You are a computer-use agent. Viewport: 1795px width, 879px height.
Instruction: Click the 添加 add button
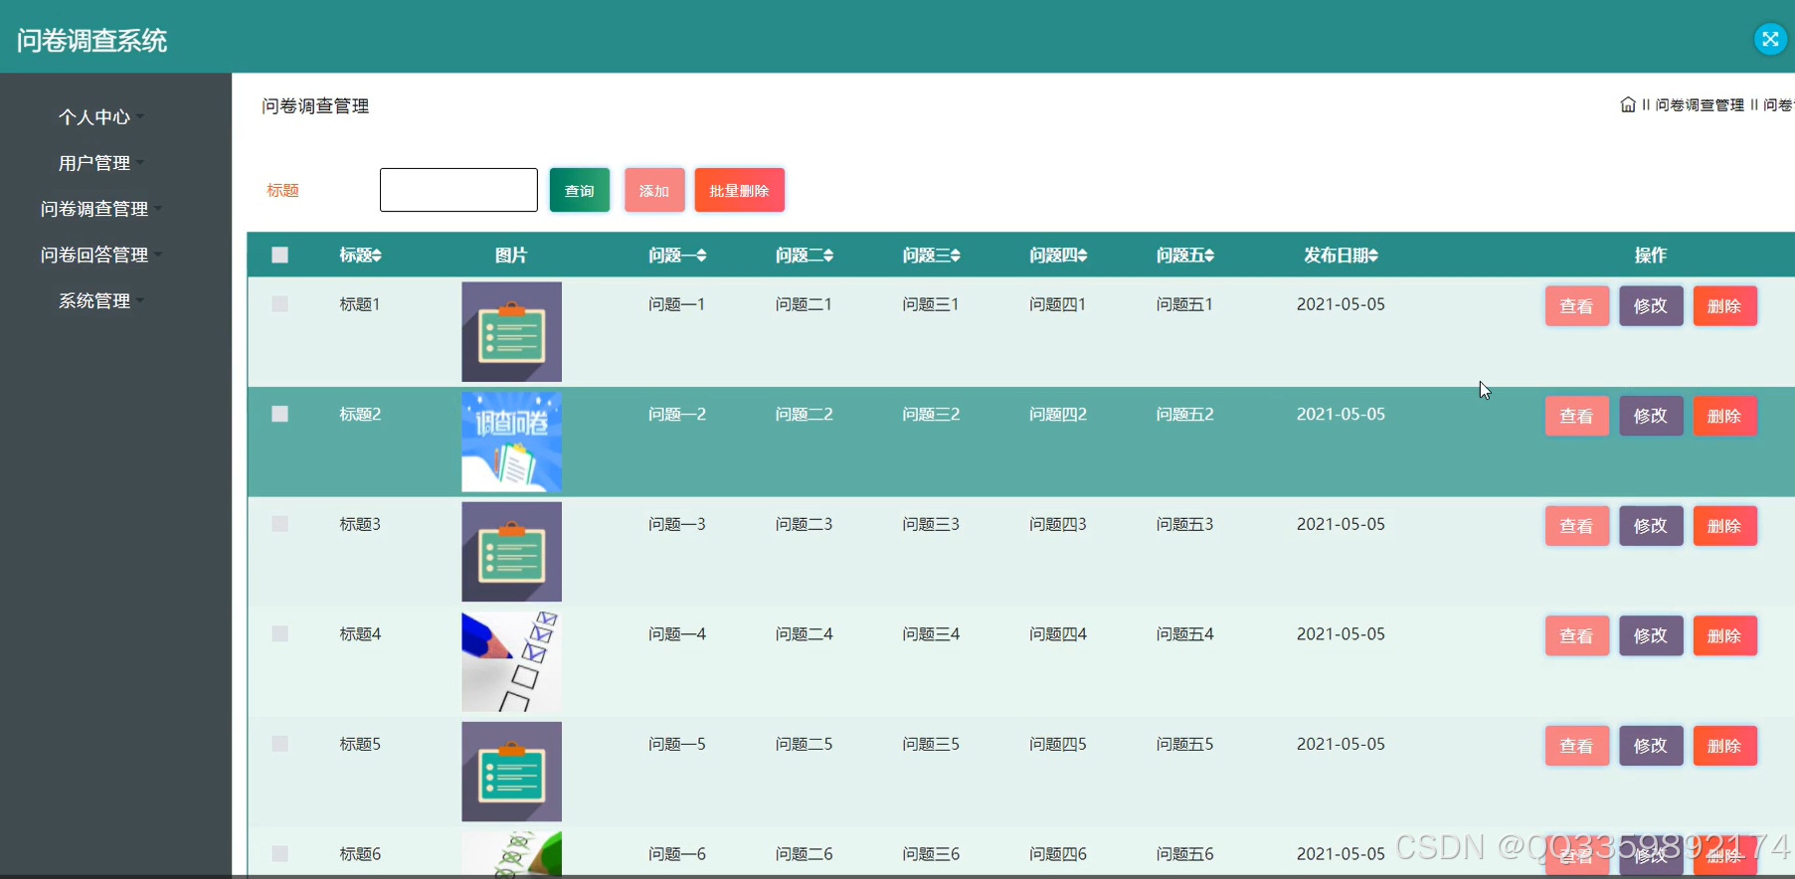[x=654, y=190]
